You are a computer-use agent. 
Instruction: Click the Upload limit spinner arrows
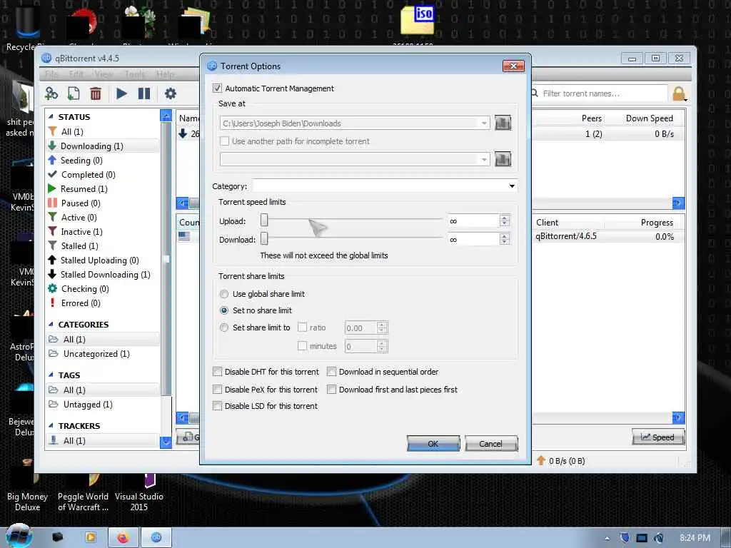[505, 221]
